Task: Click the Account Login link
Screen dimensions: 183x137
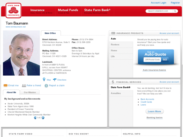Action: (158, 3)
